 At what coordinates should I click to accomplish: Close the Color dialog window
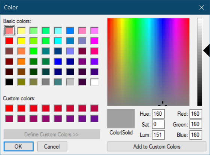pos(202,7)
